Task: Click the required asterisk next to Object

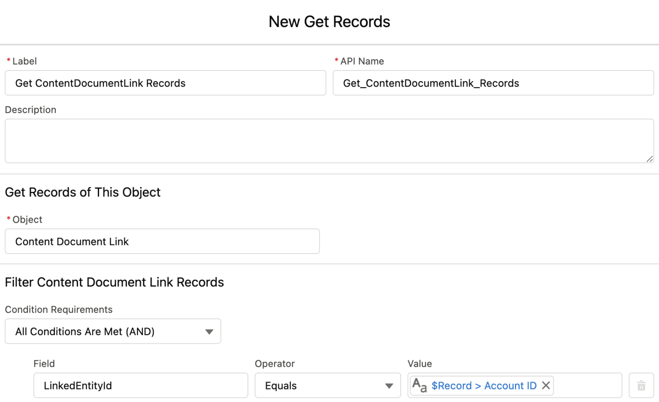Action: click(8, 219)
